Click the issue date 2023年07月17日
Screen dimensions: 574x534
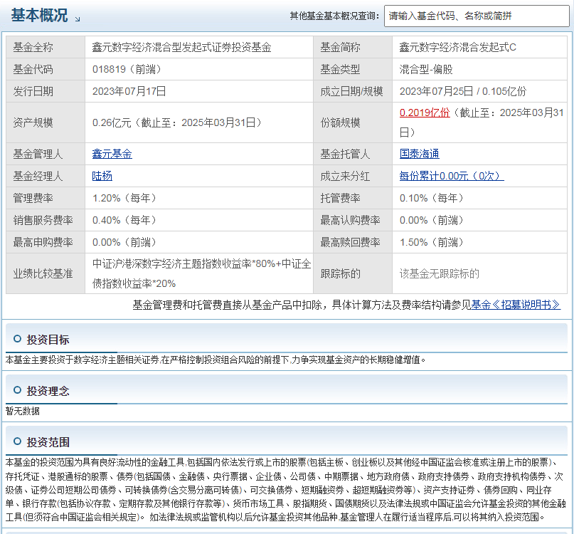pyautogui.click(x=129, y=91)
